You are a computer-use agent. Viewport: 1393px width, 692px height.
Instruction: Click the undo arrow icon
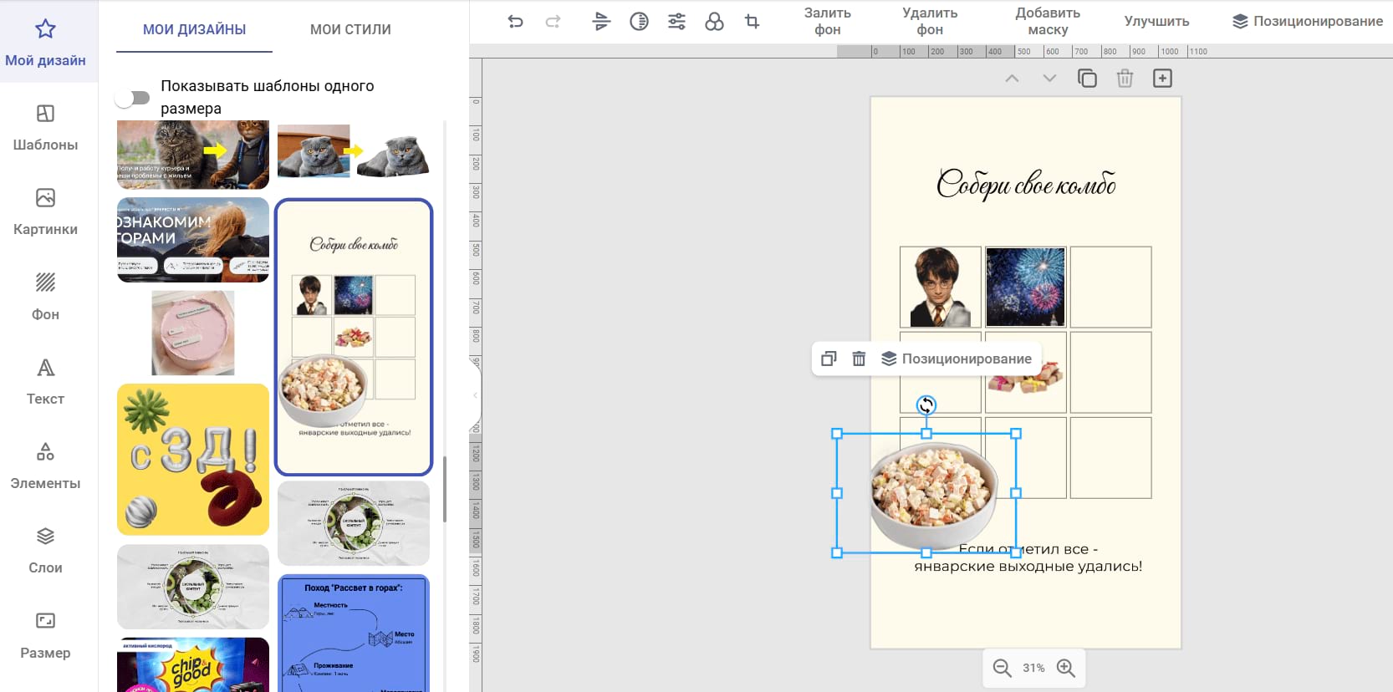coord(515,22)
